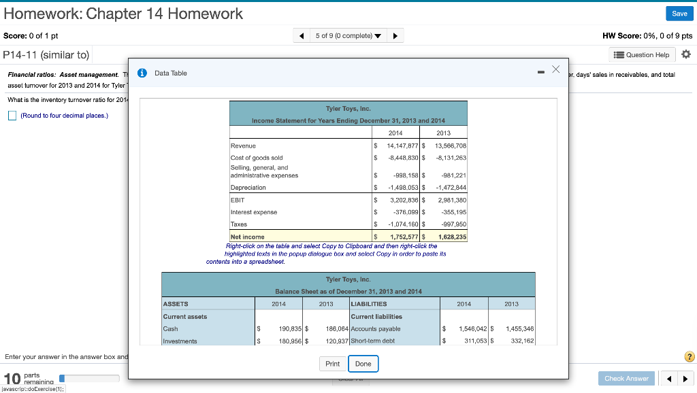697x393 pixels.
Task: Select the 2013 Revenue value 13,566,708
Action: pyautogui.click(x=451, y=146)
